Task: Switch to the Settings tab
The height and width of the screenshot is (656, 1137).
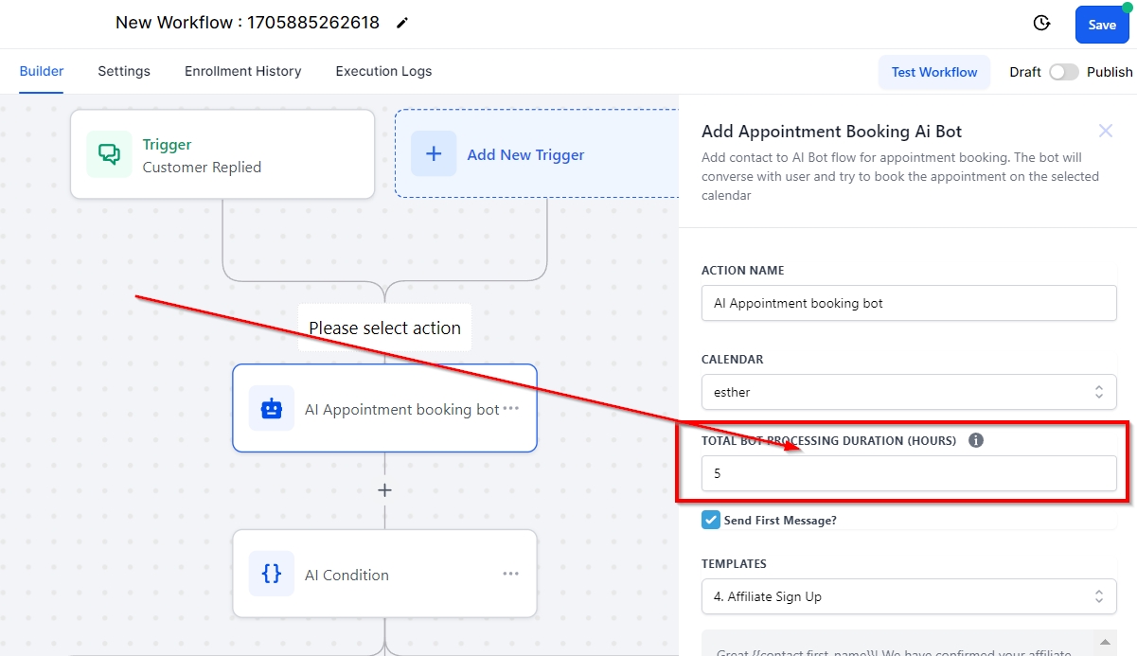Action: (x=124, y=71)
